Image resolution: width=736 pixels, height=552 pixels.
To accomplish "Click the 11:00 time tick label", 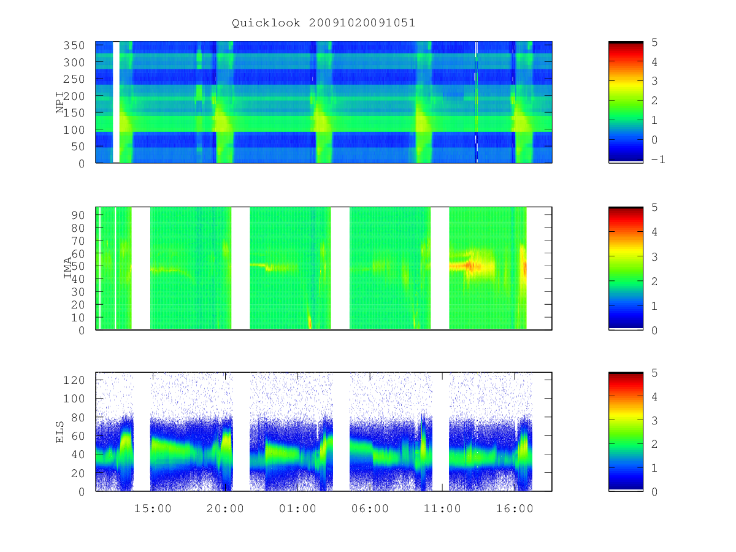I will coord(442,508).
